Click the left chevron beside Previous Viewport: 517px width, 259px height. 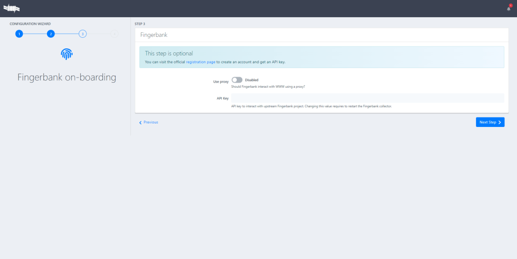click(140, 122)
